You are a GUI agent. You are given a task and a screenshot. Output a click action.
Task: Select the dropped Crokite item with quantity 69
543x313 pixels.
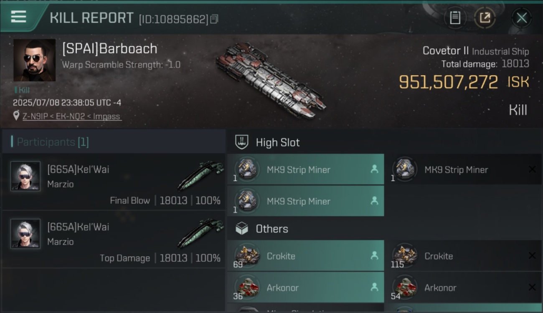pos(305,255)
